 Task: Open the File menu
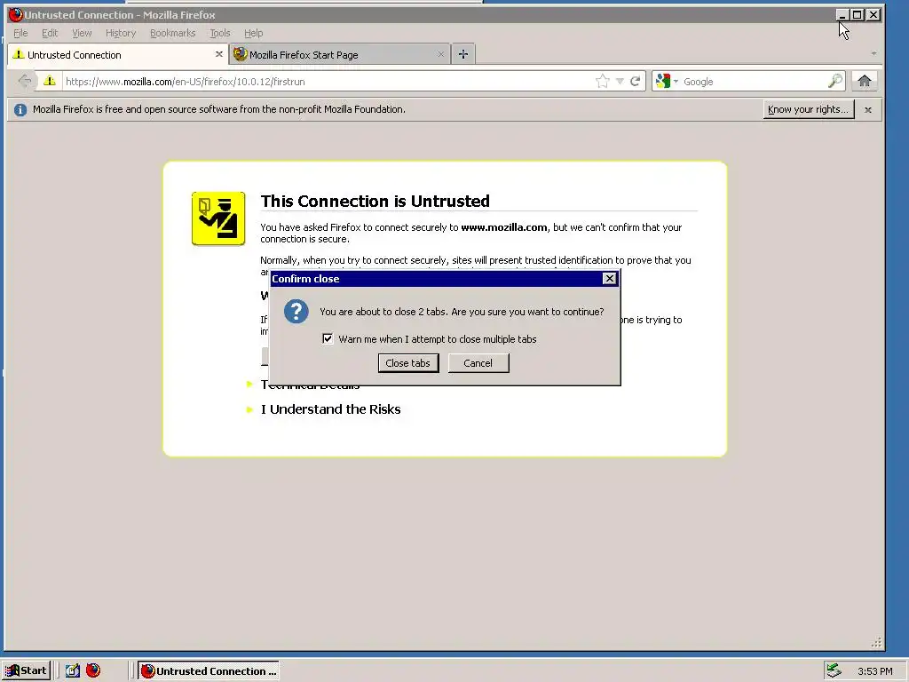[20, 33]
